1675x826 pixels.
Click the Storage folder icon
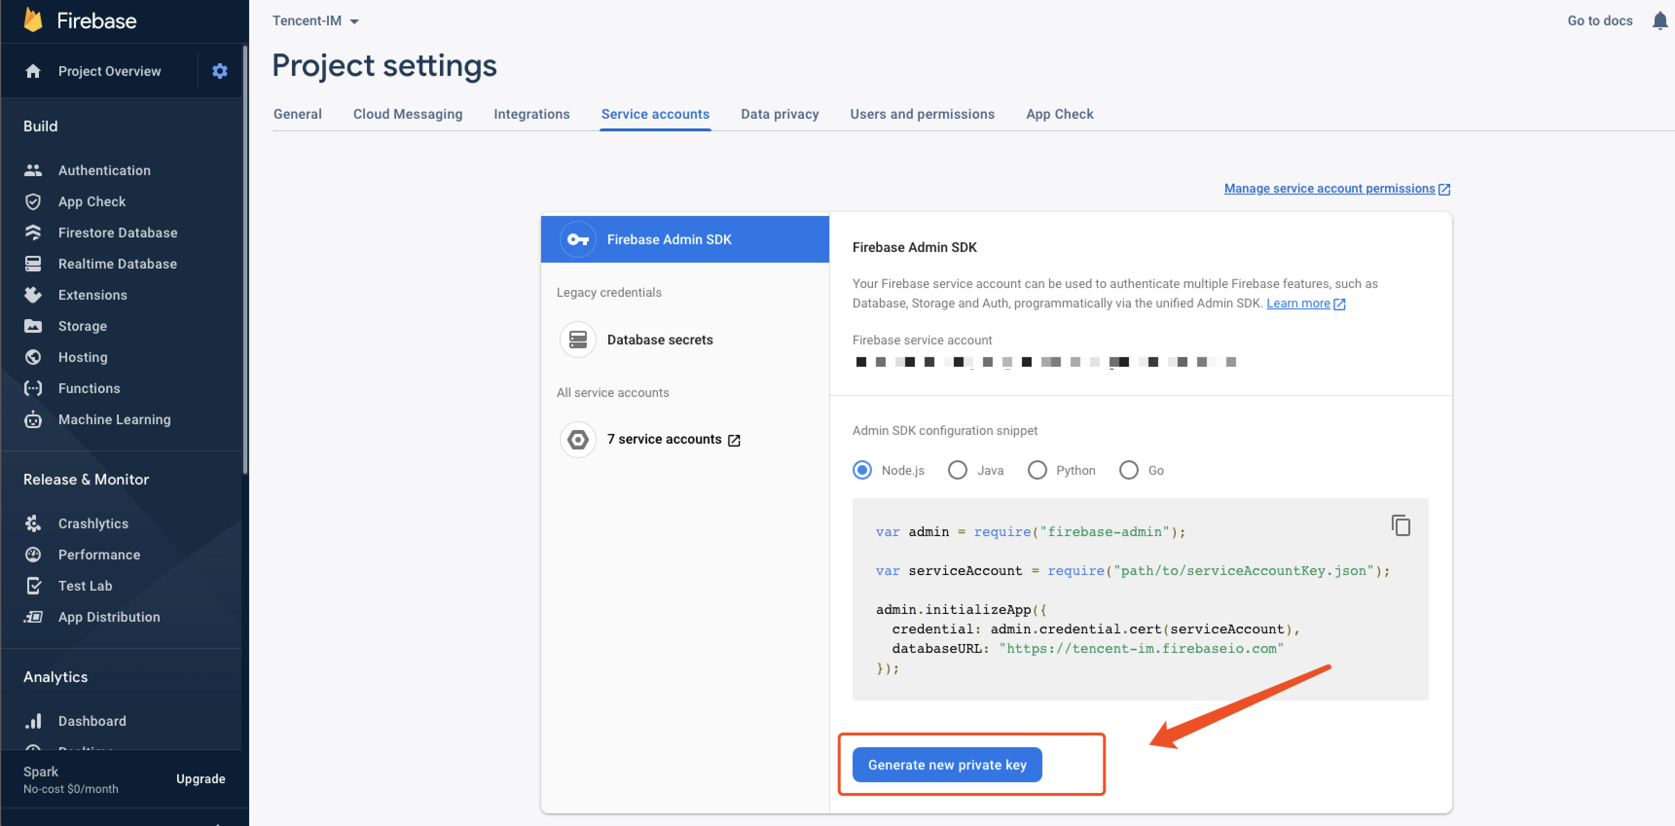coord(33,326)
